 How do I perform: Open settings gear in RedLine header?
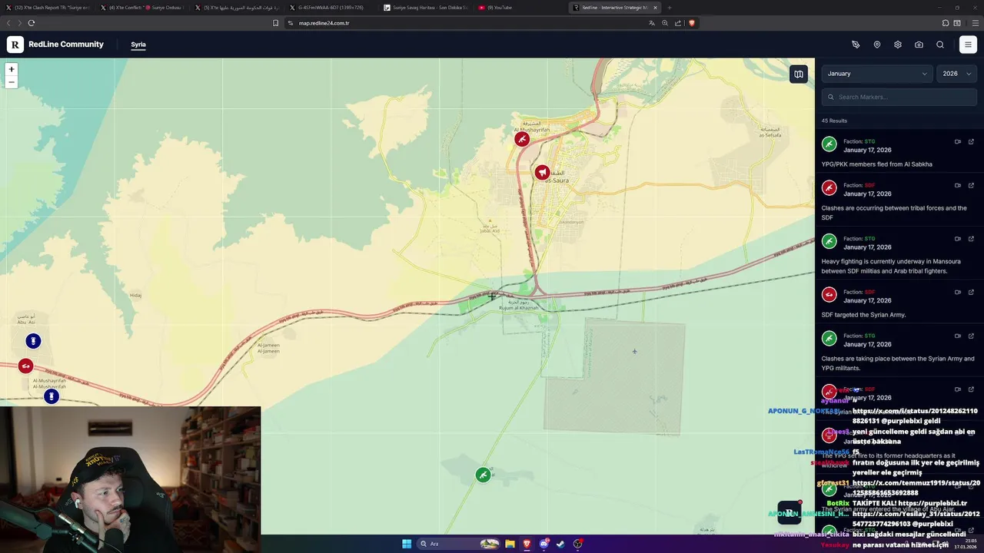point(898,45)
